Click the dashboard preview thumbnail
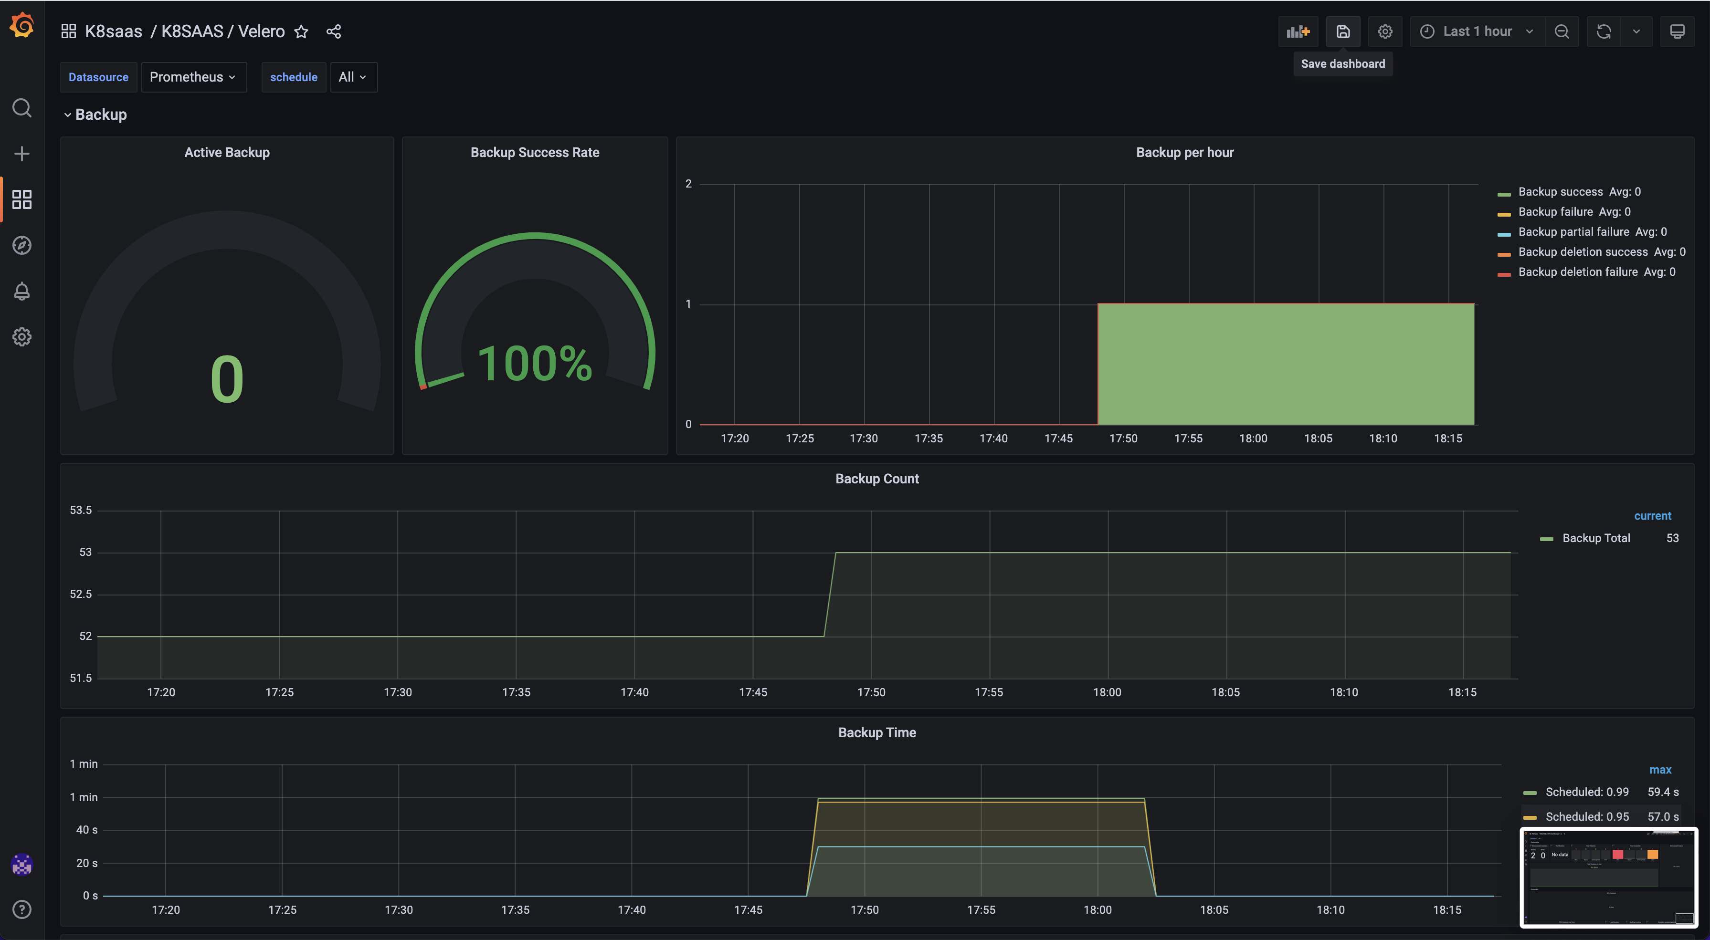The height and width of the screenshot is (940, 1710). [x=1609, y=877]
